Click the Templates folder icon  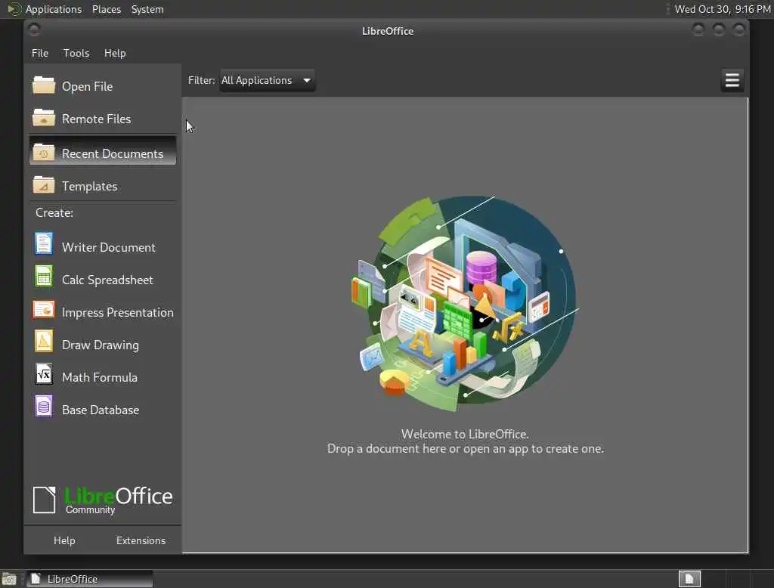coord(43,185)
